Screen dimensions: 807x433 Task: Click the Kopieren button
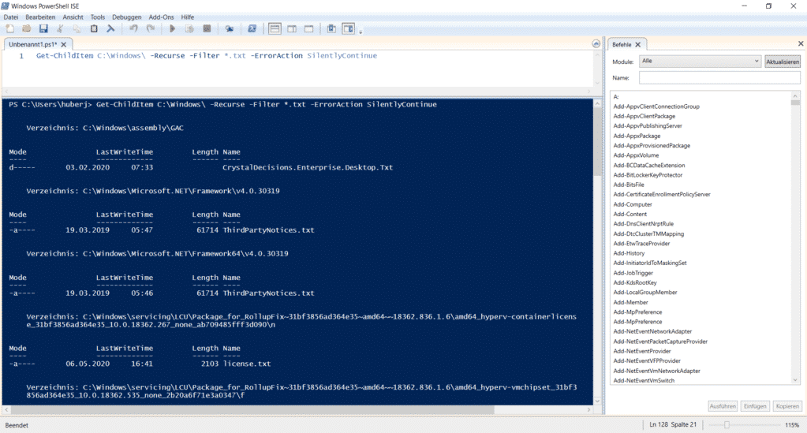tap(787, 406)
